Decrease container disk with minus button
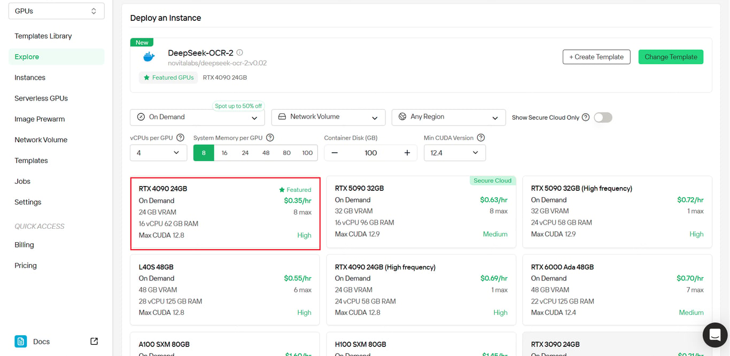Image resolution: width=730 pixels, height=356 pixels. pyautogui.click(x=335, y=153)
